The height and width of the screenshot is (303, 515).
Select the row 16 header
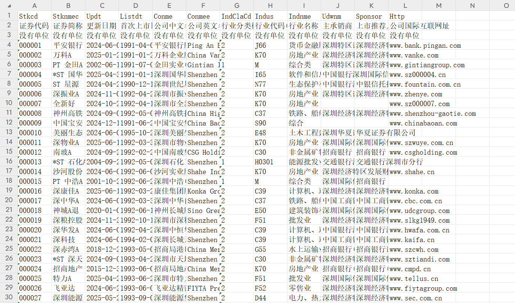9,162
